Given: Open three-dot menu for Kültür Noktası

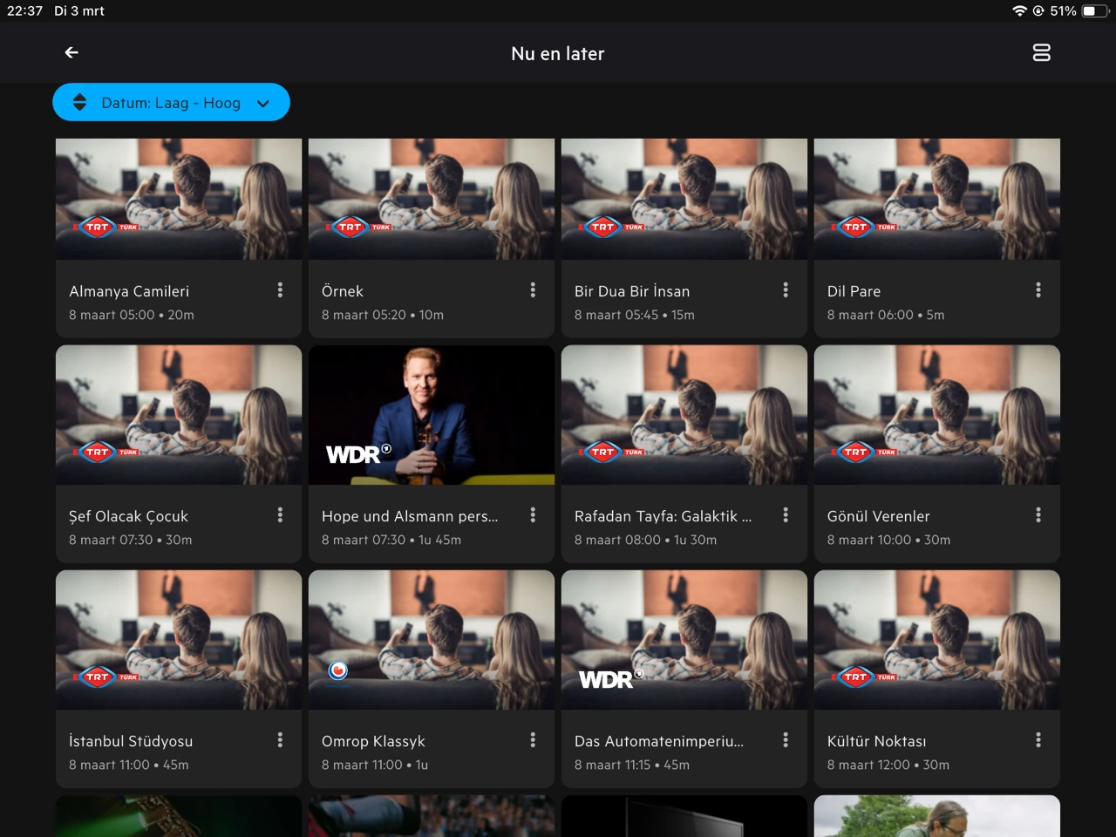Looking at the screenshot, I should [x=1038, y=740].
